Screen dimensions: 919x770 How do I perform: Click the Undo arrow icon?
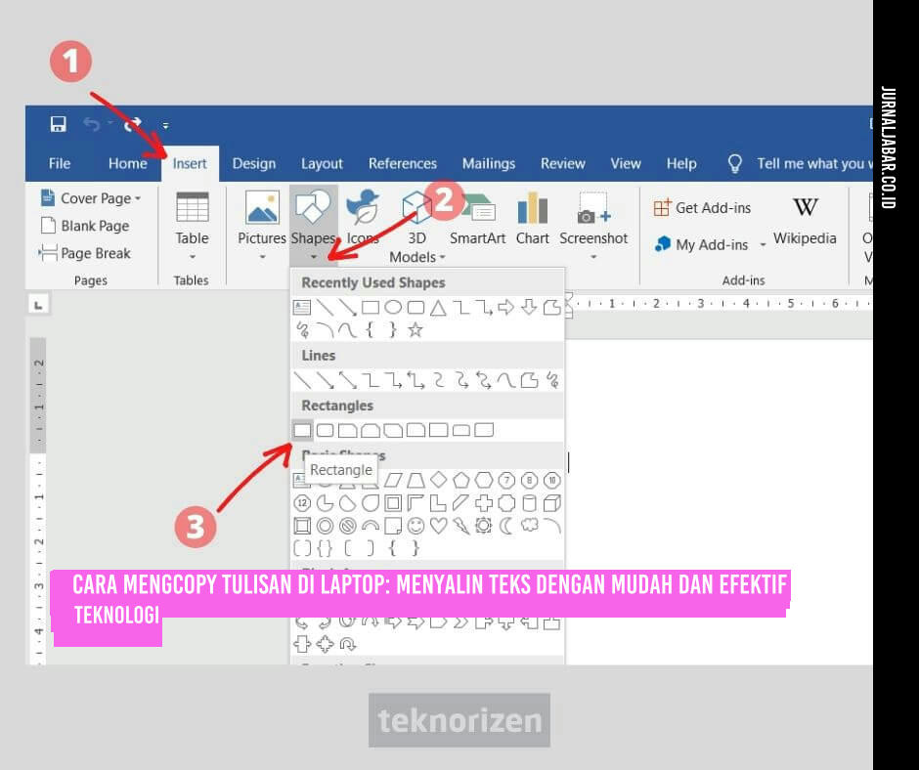91,124
